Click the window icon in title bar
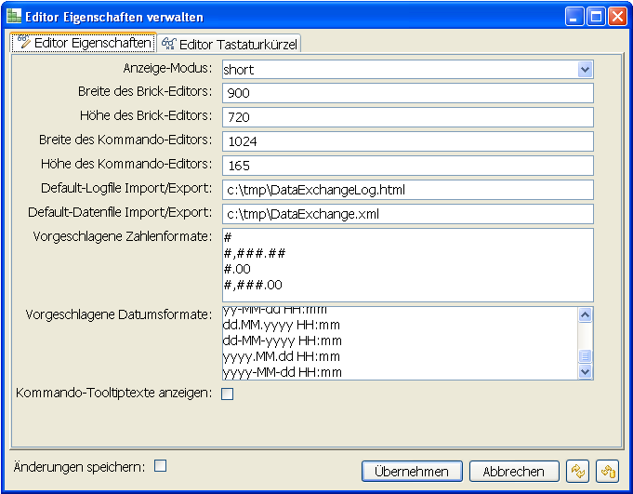The height and width of the screenshot is (494, 633). (x=14, y=17)
